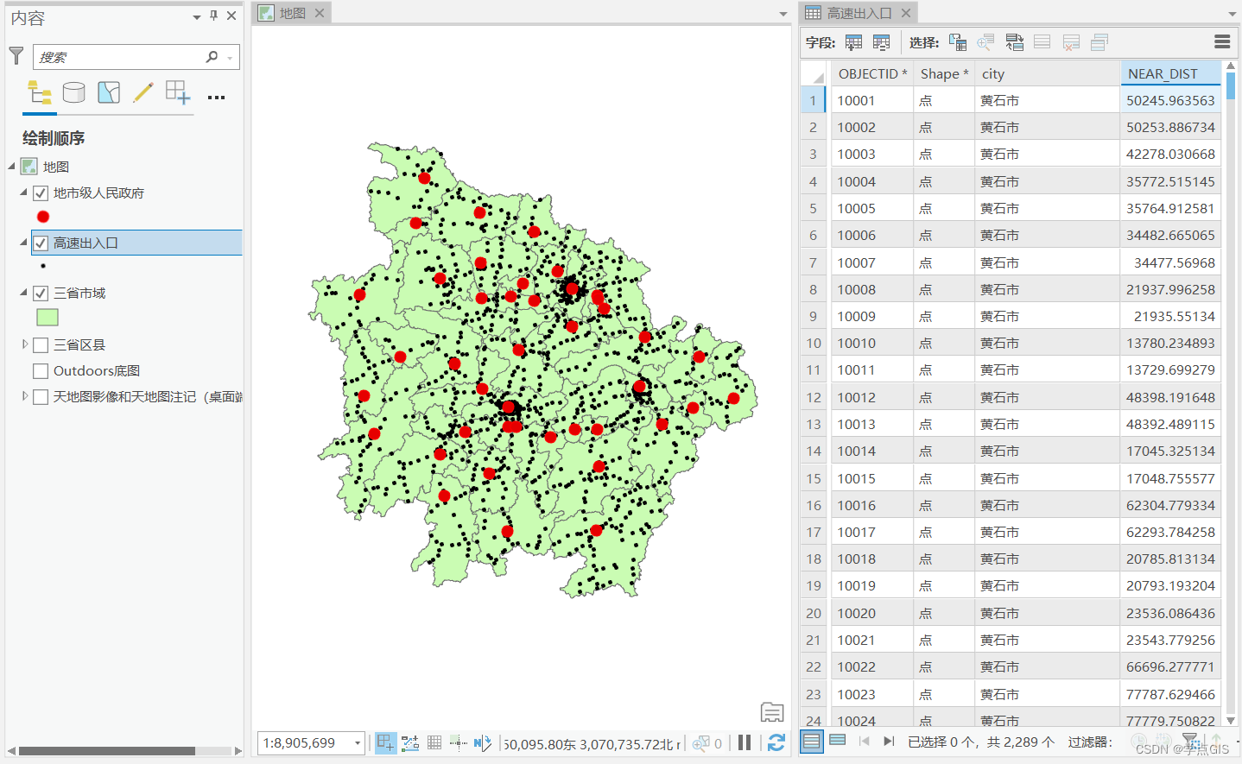The height and width of the screenshot is (764, 1242).
Task: Open the Contents pane options dropdown arrow
Action: [197, 17]
